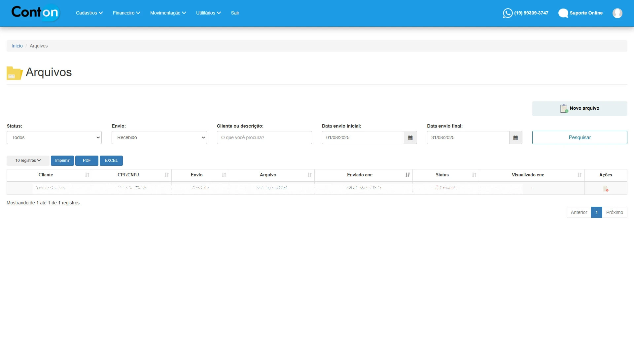
Task: Click the Suporte Online chat icon
Action: (563, 13)
